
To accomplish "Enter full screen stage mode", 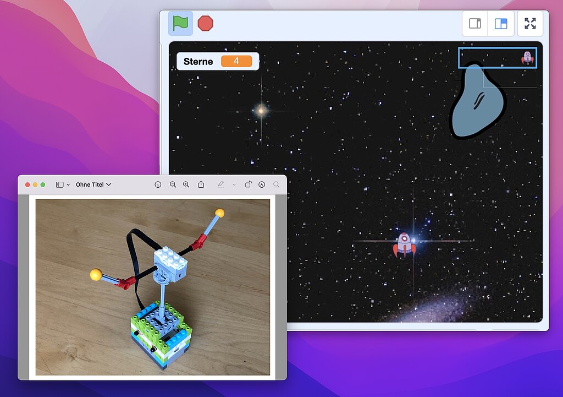I will coord(529,23).
